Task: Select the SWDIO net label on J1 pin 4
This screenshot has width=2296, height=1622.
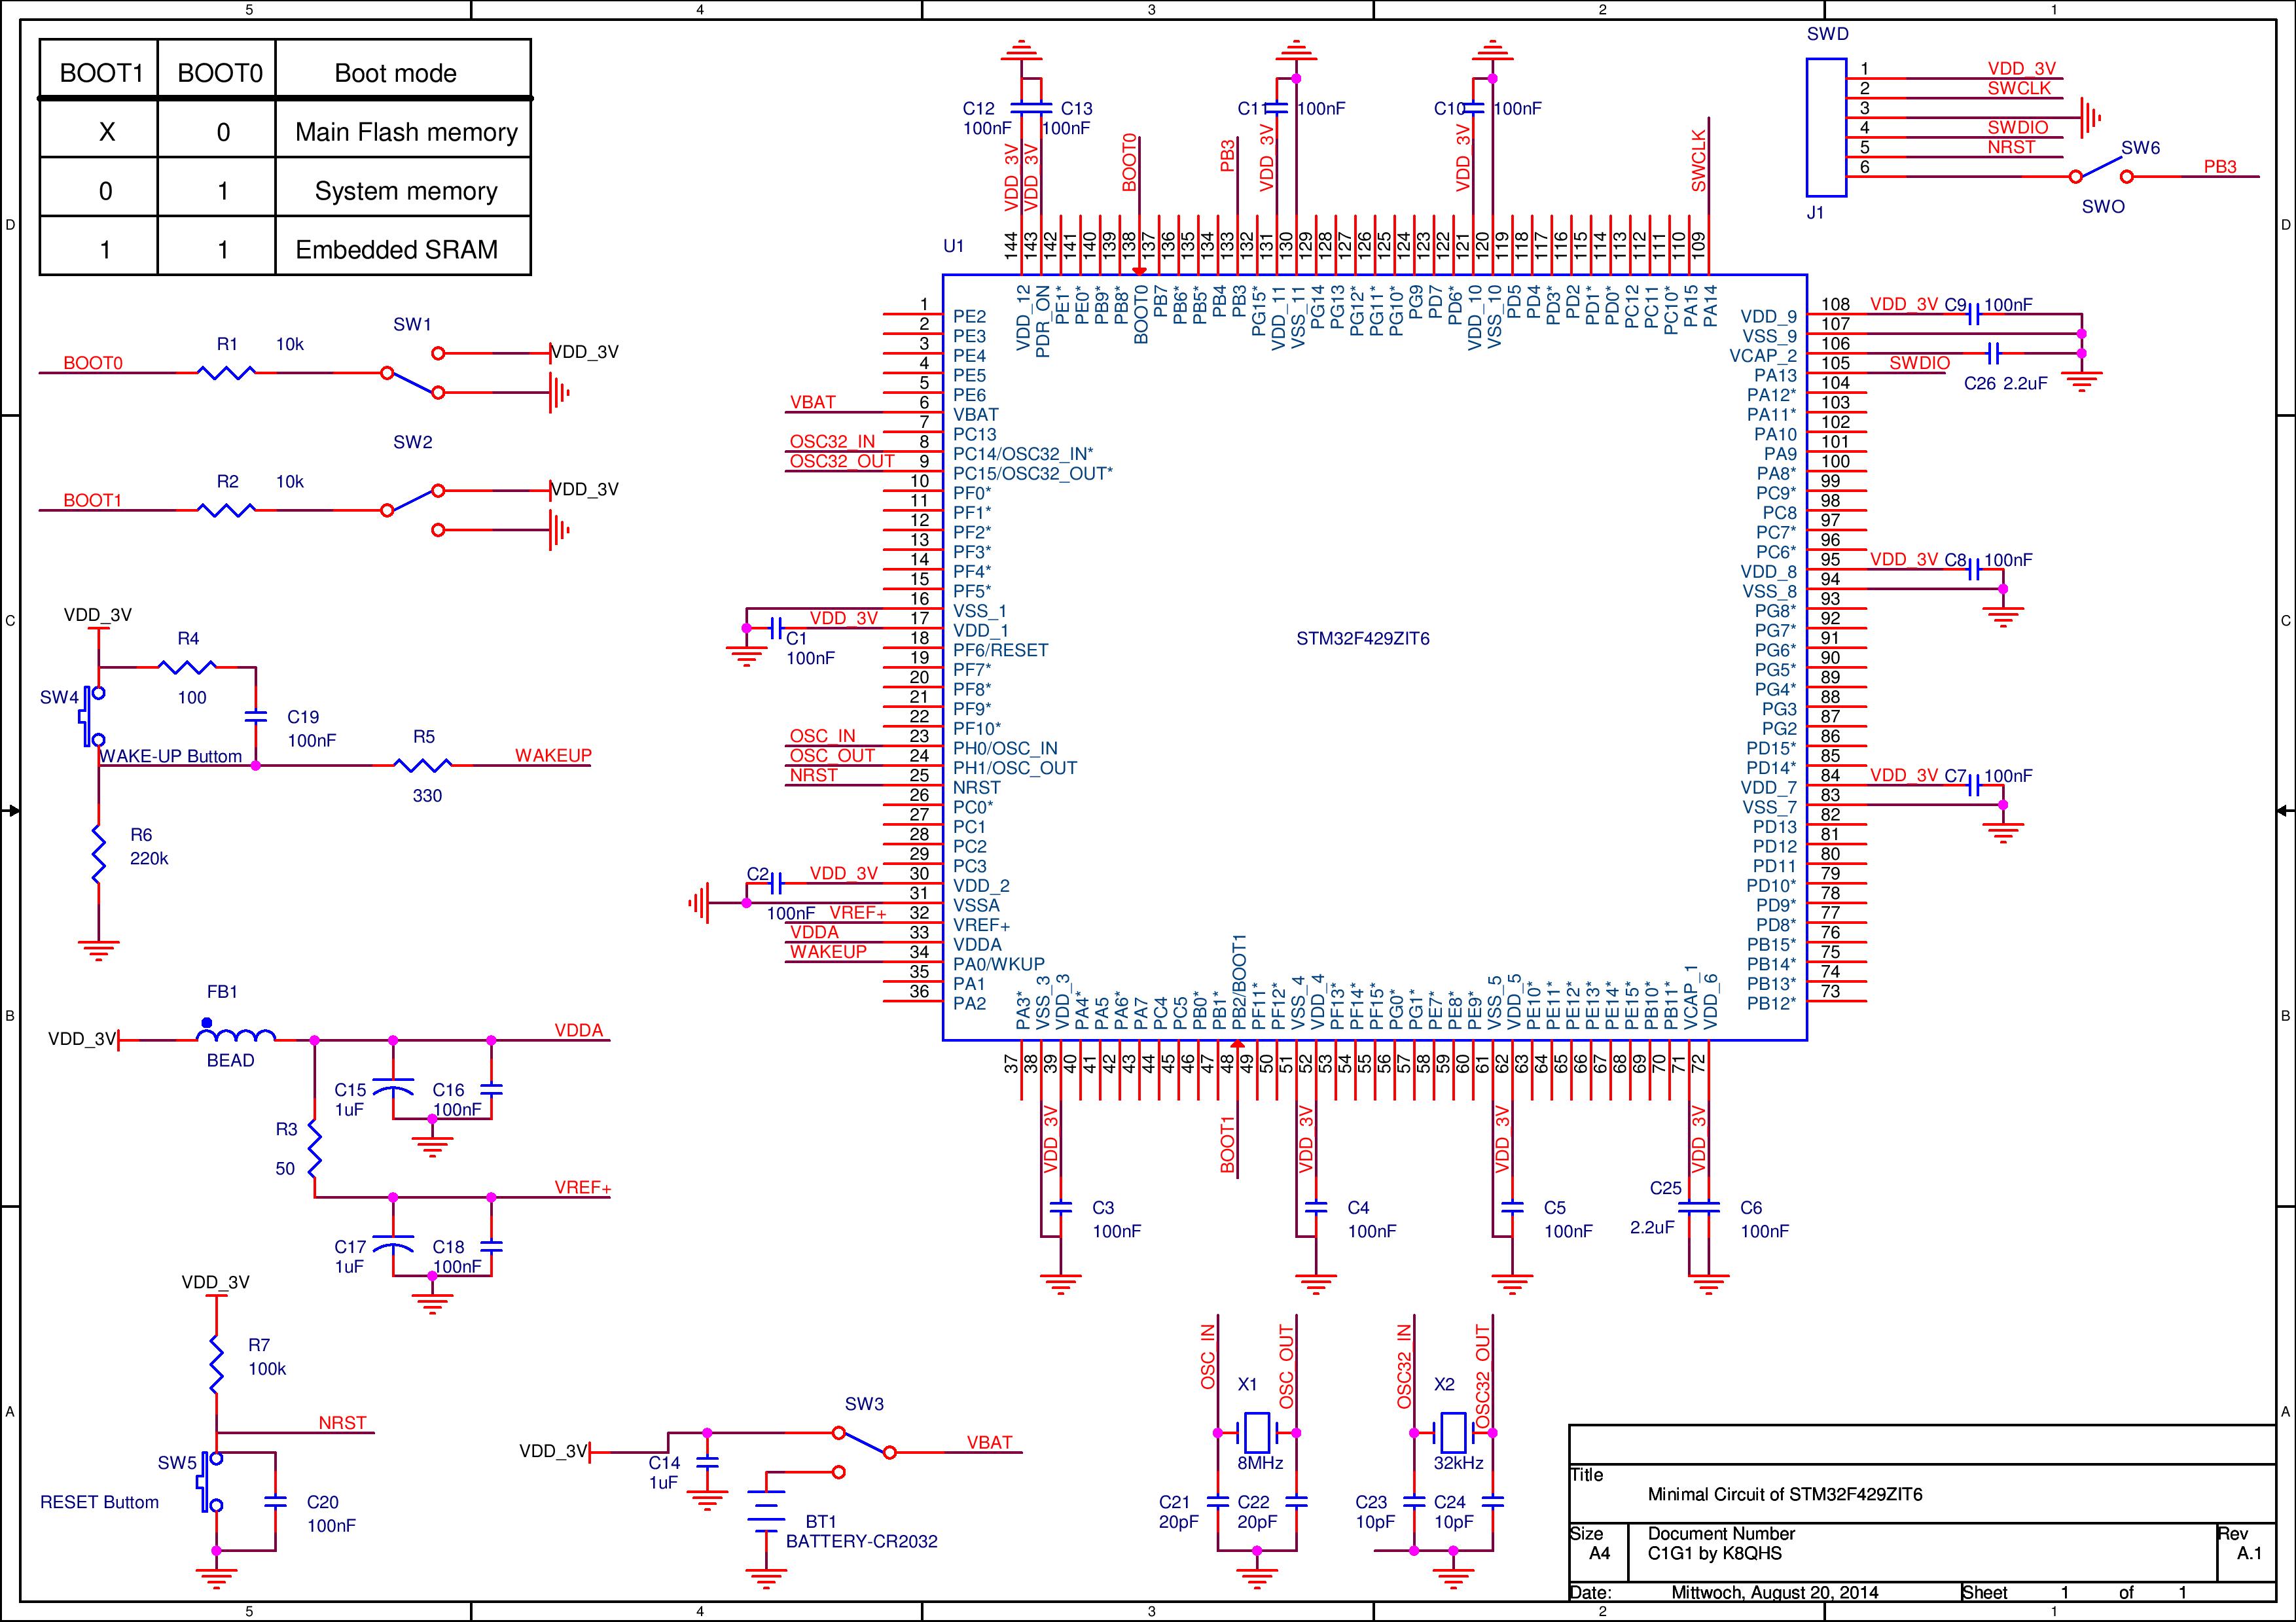Action: (x=2018, y=127)
